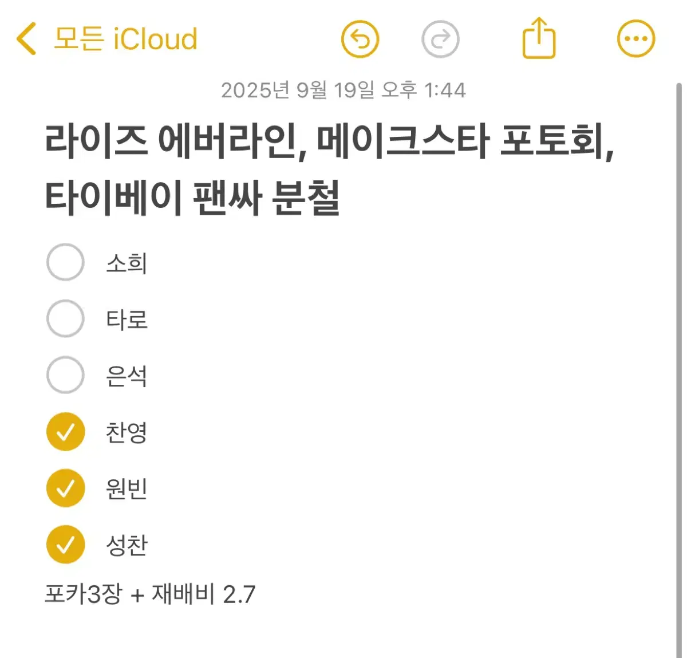Check the 타로 checklist circle

pos(65,318)
